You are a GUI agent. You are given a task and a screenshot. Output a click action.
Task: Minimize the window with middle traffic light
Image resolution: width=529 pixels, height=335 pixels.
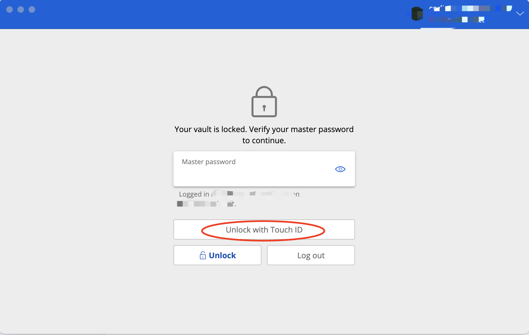(x=21, y=9)
